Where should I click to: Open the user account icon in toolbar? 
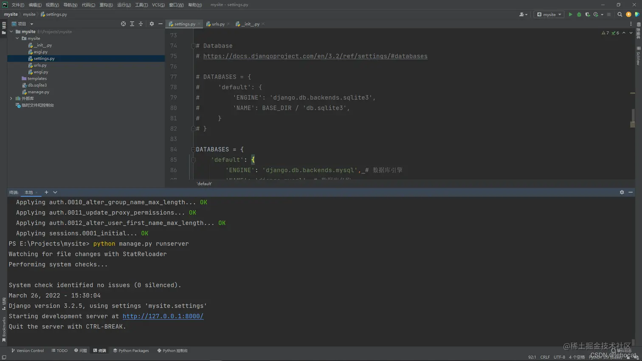coord(522,14)
